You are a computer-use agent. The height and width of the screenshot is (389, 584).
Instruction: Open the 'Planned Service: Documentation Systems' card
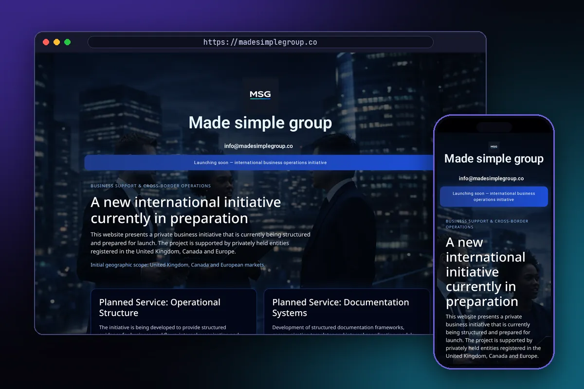point(347,311)
